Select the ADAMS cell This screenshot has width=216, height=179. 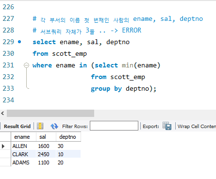[x=24, y=163]
